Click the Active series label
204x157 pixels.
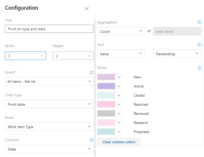pyautogui.click(x=139, y=86)
